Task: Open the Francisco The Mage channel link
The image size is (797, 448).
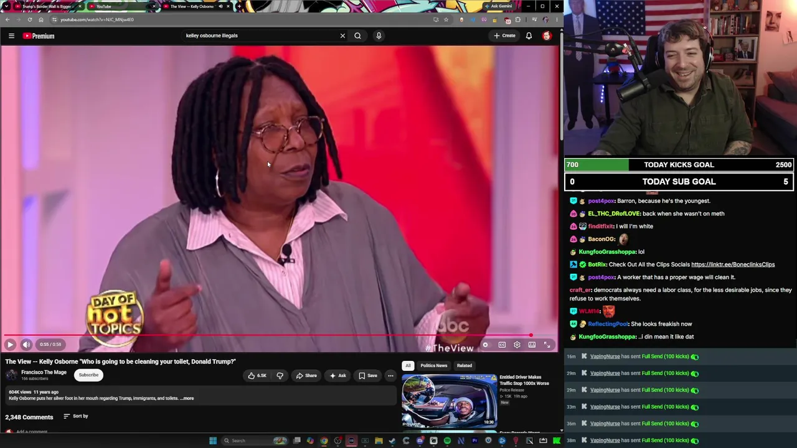Action: (44, 372)
